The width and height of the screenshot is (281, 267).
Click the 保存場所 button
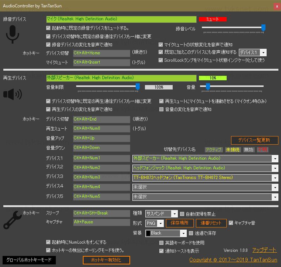coord(180,223)
